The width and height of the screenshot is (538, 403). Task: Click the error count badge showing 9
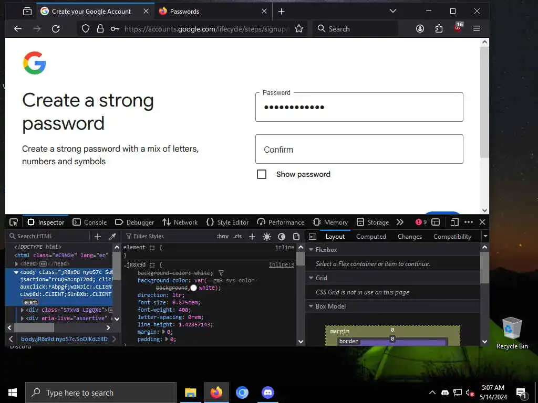[421, 222]
